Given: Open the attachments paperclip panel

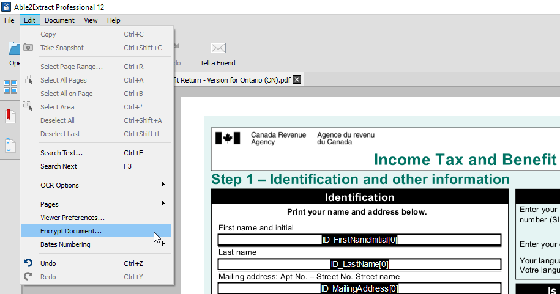Looking at the screenshot, I should 10,145.
